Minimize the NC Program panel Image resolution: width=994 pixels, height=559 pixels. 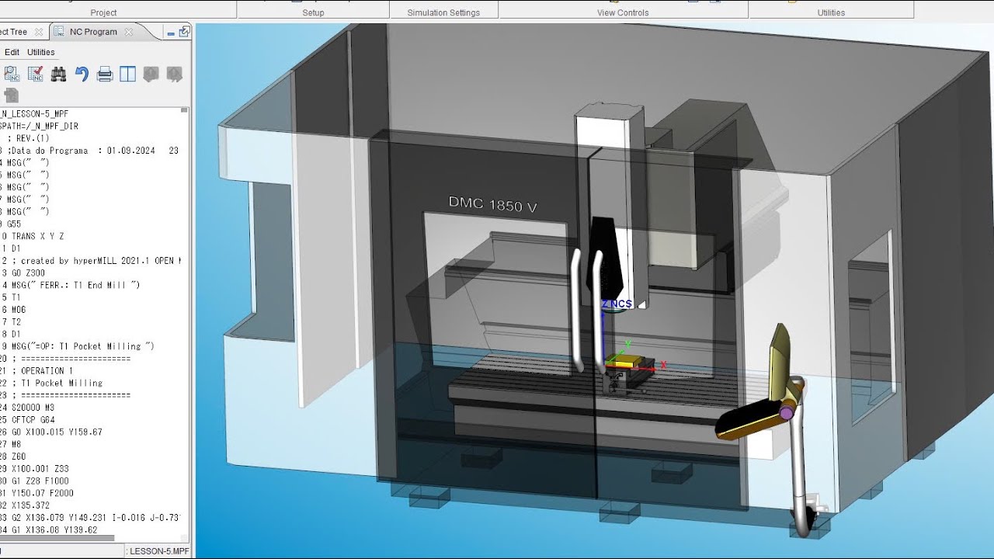pos(171,33)
